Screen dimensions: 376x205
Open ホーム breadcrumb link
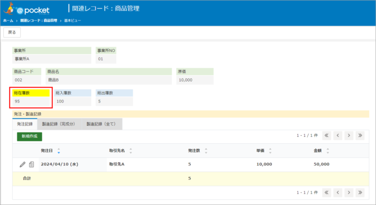8,20
